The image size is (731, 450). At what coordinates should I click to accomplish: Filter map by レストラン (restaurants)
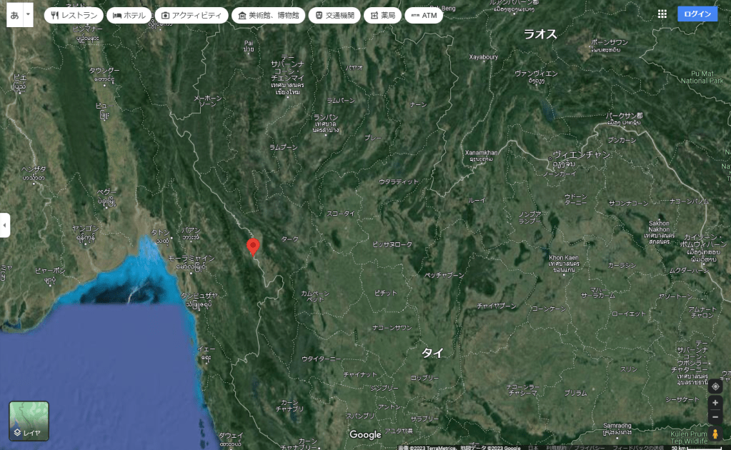click(x=74, y=15)
